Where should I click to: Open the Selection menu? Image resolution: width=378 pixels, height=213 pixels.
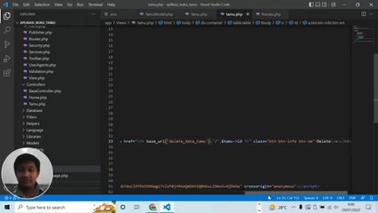coord(42,5)
